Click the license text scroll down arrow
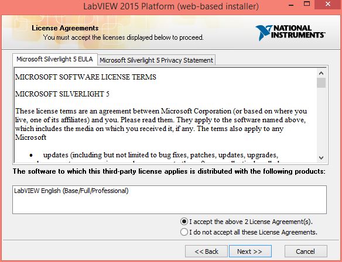 [x=321, y=158]
